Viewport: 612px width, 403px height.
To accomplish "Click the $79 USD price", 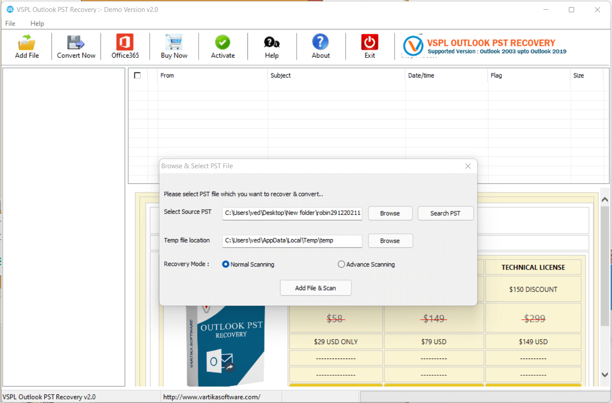I will click(434, 342).
